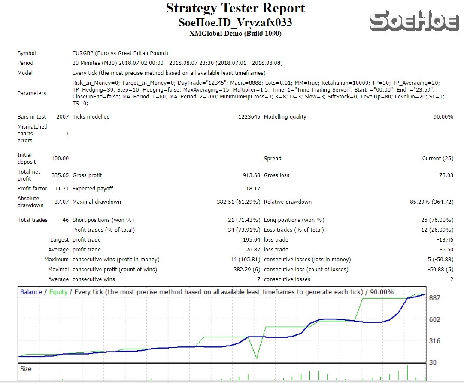
Task: Click the Gross loss value -78.03
Action: point(444,175)
